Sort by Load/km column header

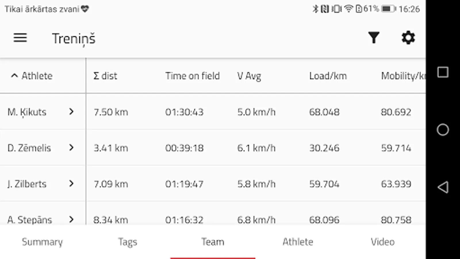pyautogui.click(x=328, y=76)
